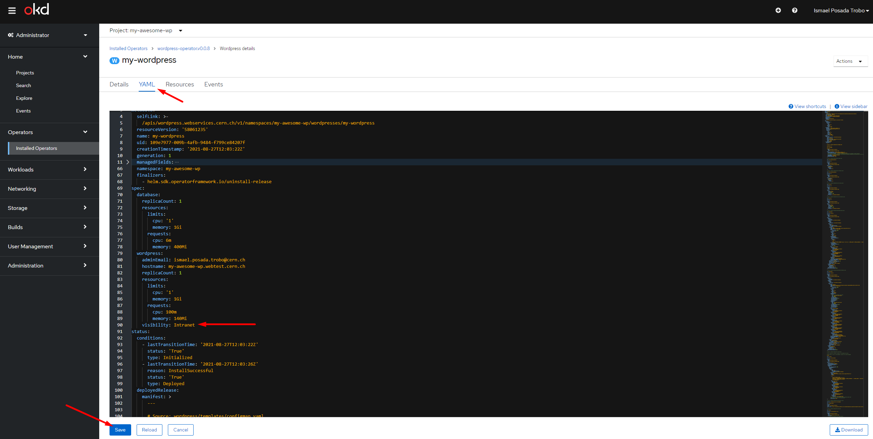Click the Reload button

149,430
